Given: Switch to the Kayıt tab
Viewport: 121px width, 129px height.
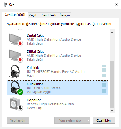Looking at the screenshot, I should 33,15.
